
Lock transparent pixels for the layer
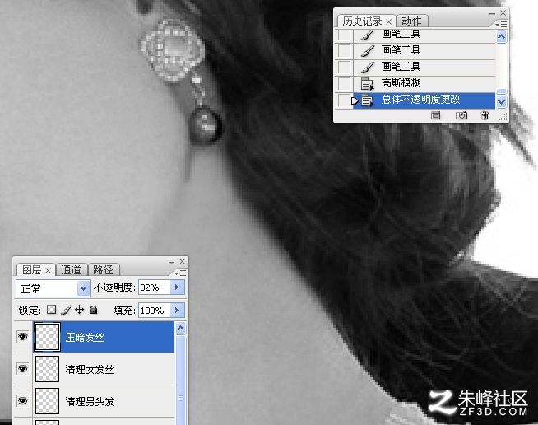point(52,310)
